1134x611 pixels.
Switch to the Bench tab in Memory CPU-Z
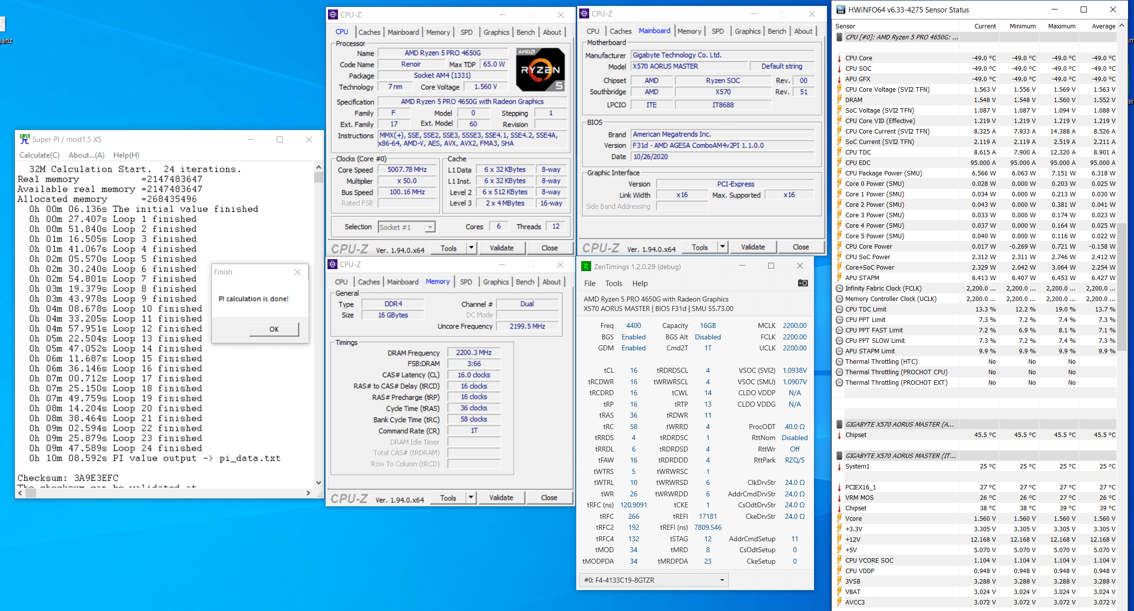pyautogui.click(x=525, y=282)
